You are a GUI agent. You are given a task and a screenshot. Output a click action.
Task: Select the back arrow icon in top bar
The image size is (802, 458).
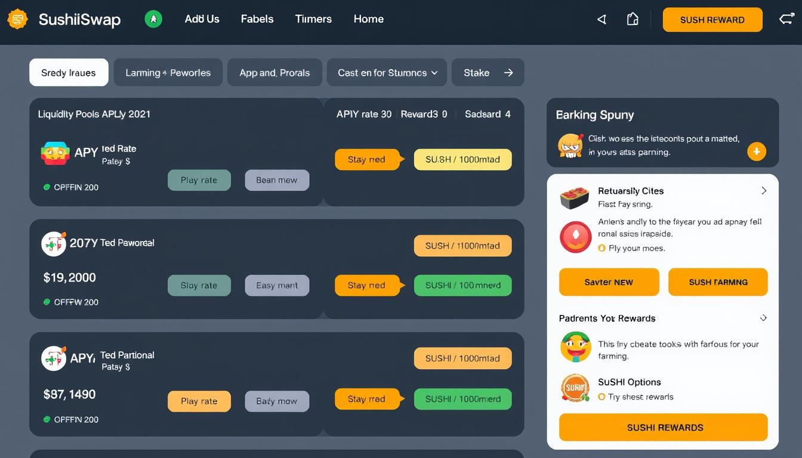point(601,19)
